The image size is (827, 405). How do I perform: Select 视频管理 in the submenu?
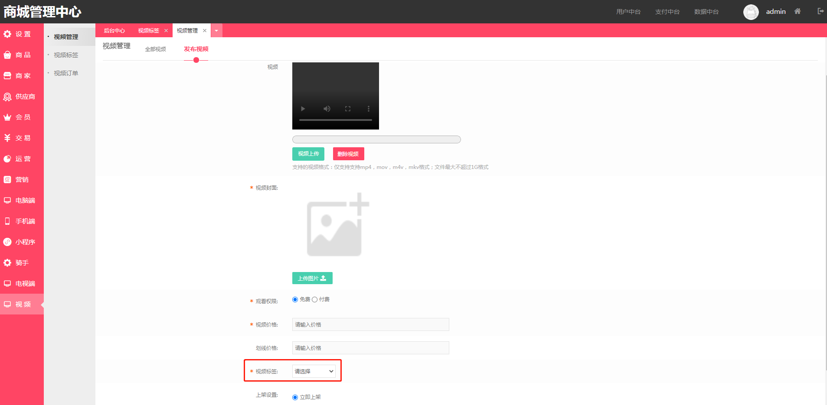click(66, 37)
